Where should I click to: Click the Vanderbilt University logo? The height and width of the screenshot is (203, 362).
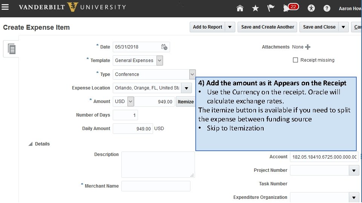click(72, 7)
